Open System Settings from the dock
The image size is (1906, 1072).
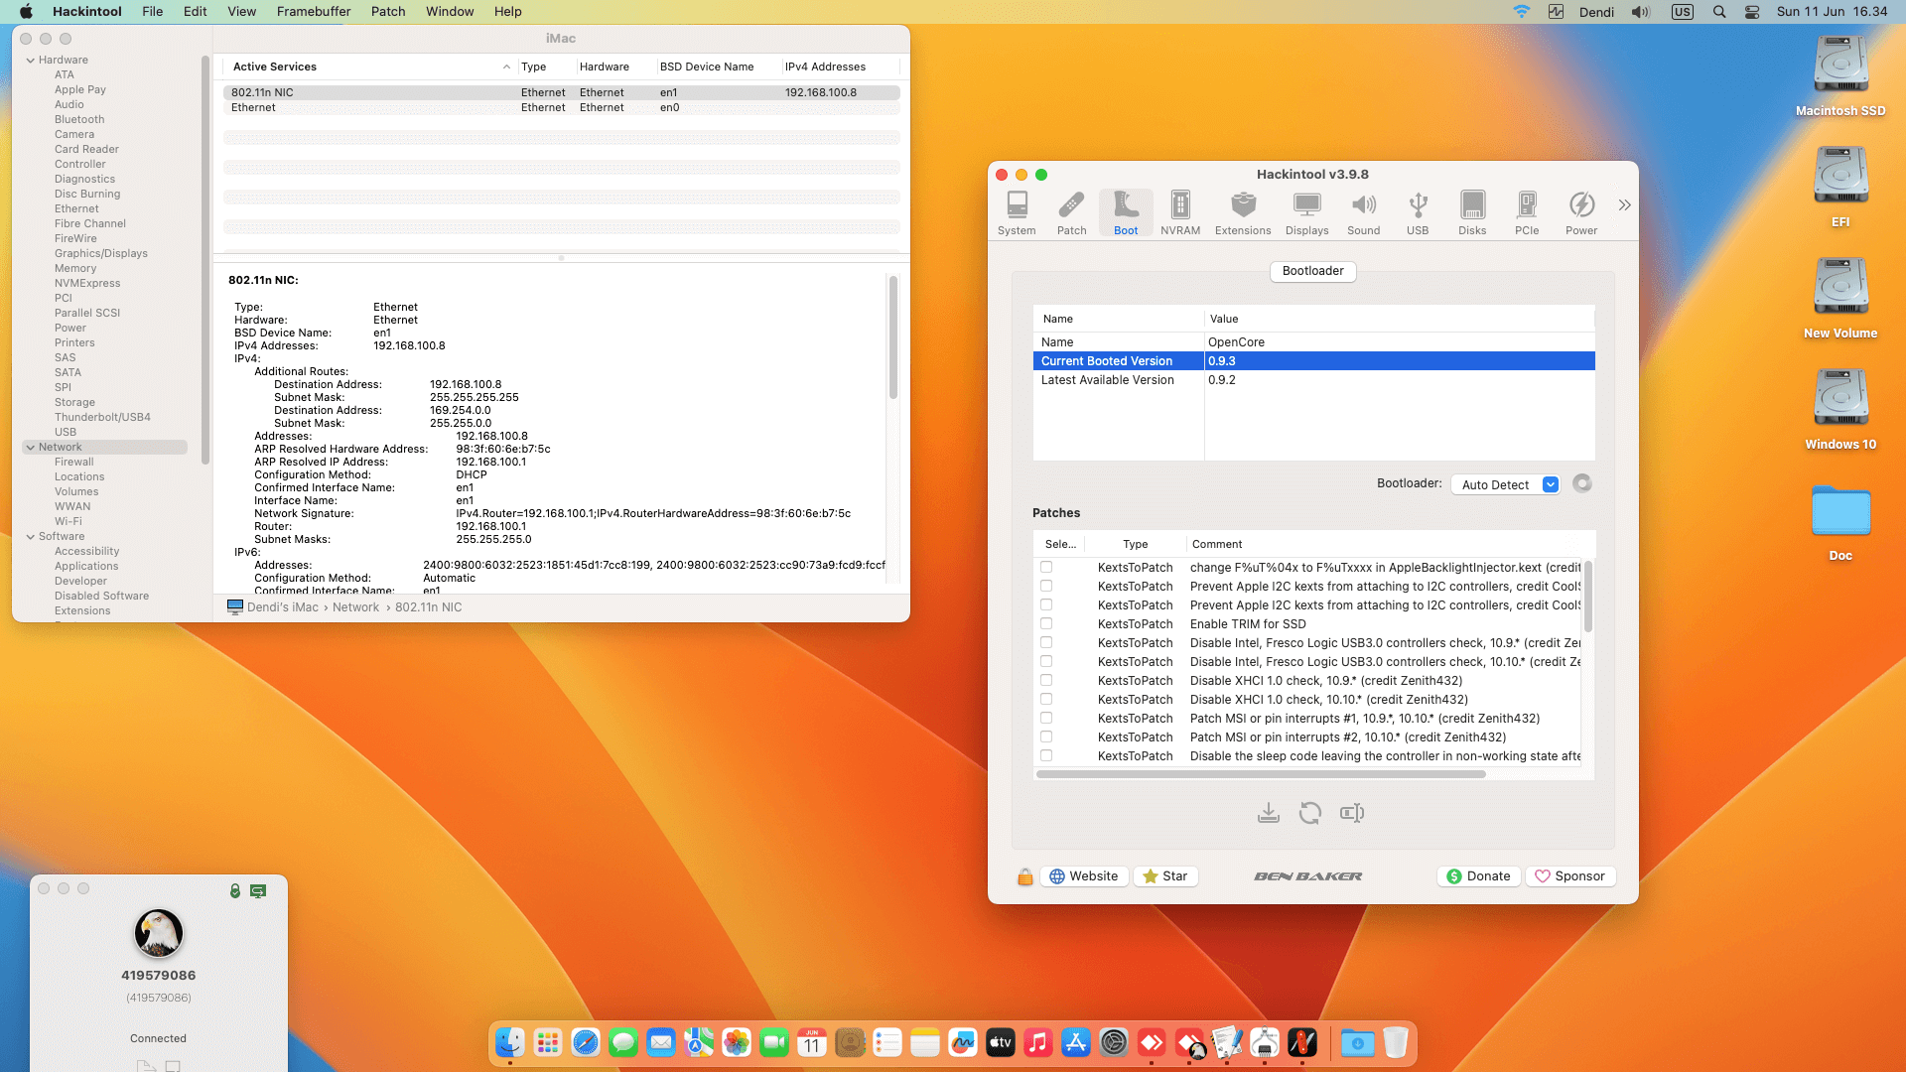(x=1114, y=1042)
